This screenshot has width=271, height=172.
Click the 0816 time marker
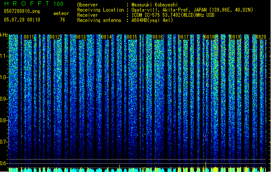pos(158,37)
